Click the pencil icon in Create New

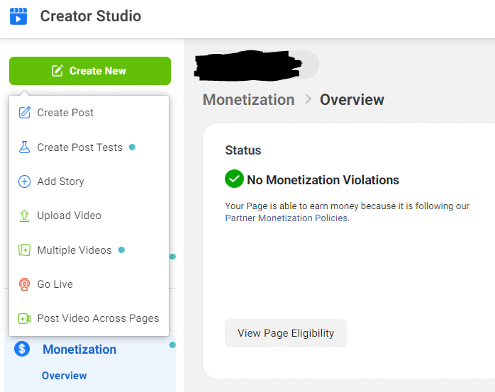pos(57,71)
